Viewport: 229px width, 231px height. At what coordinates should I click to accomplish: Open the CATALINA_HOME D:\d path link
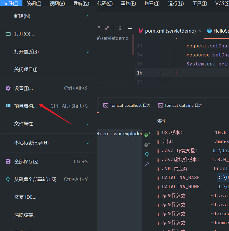(x=223, y=187)
